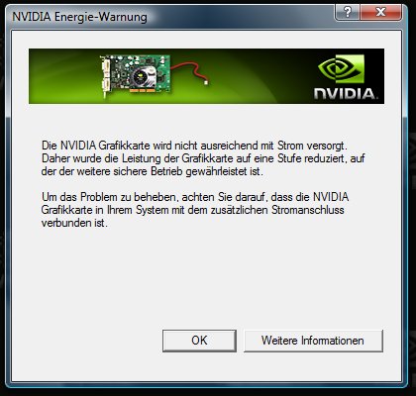Click the white cable connector plug in banner

point(206,82)
